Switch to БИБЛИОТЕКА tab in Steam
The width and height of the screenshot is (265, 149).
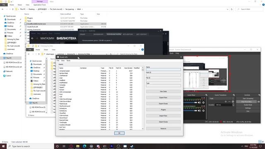click(66, 38)
